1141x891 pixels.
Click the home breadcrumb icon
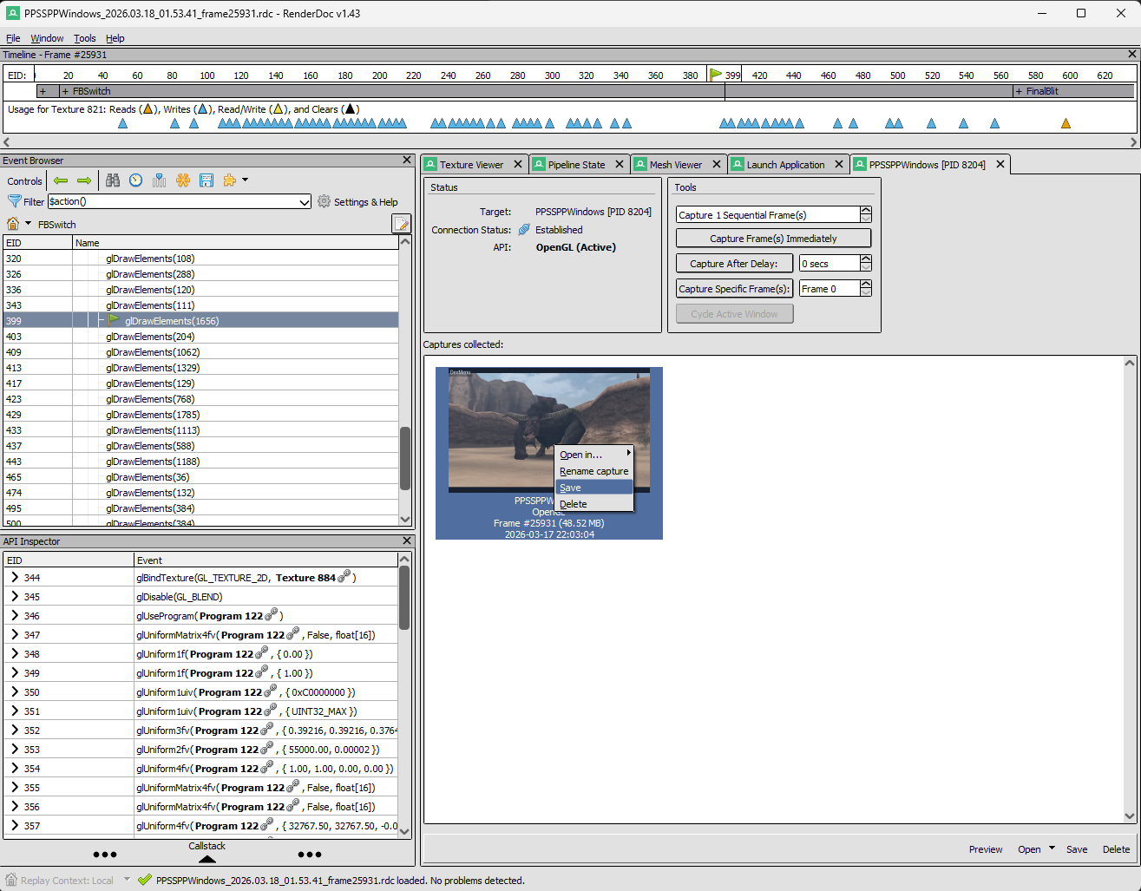coord(13,224)
